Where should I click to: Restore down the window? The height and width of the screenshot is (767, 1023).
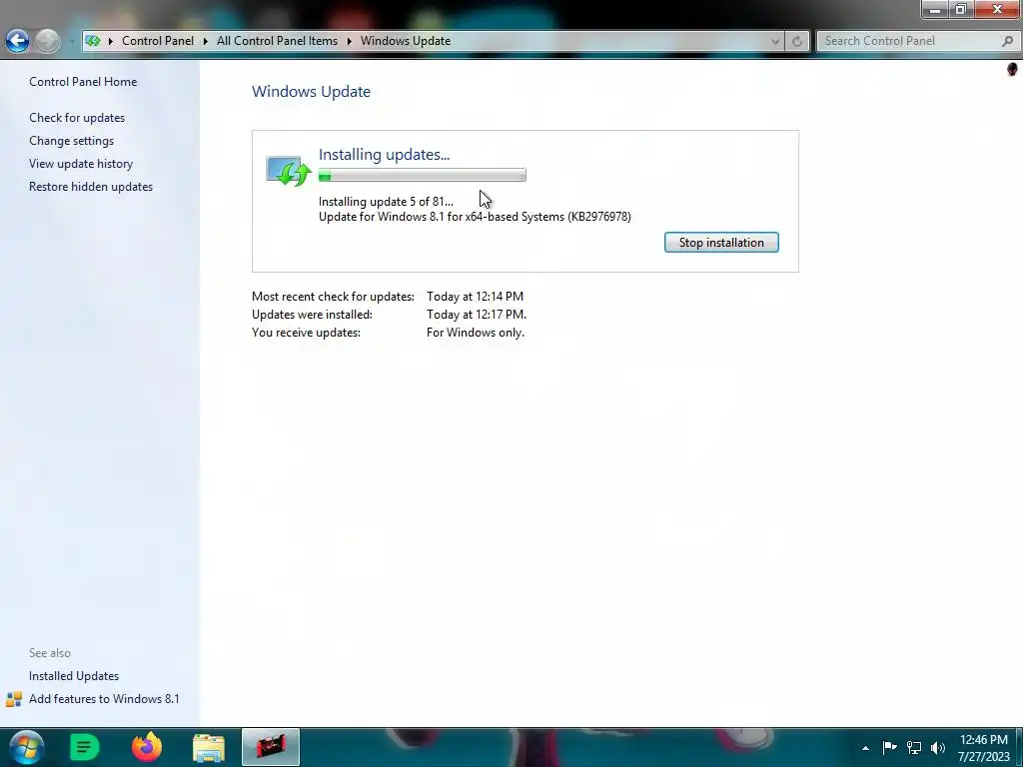(x=961, y=9)
